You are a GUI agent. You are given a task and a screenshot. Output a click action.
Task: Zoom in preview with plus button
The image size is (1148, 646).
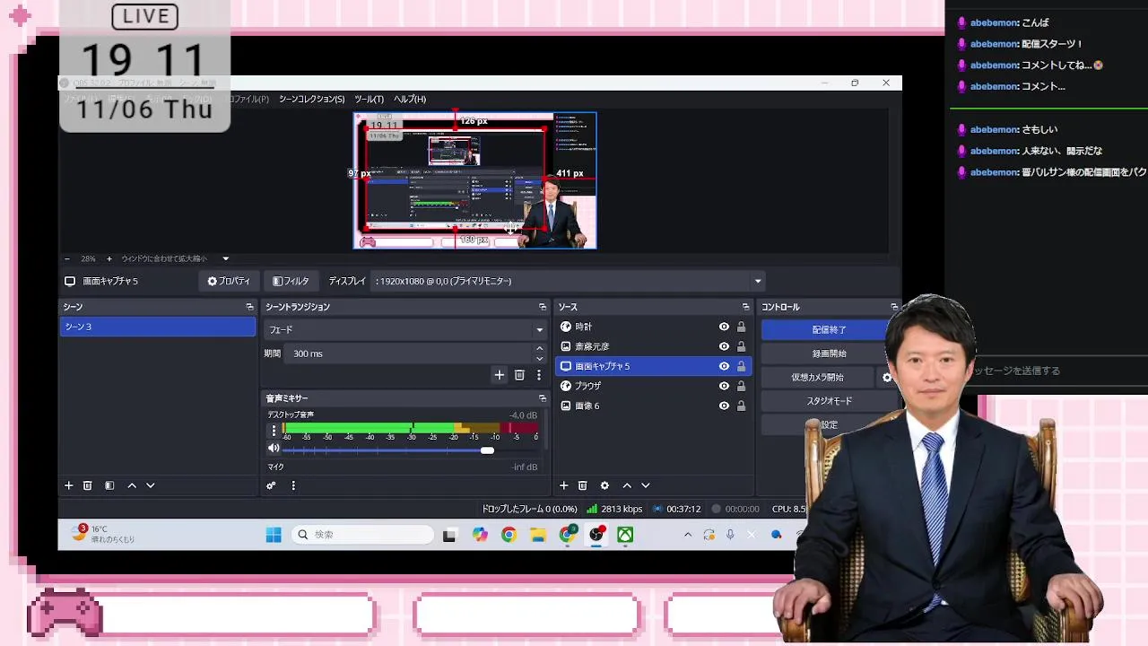pyautogui.click(x=109, y=258)
